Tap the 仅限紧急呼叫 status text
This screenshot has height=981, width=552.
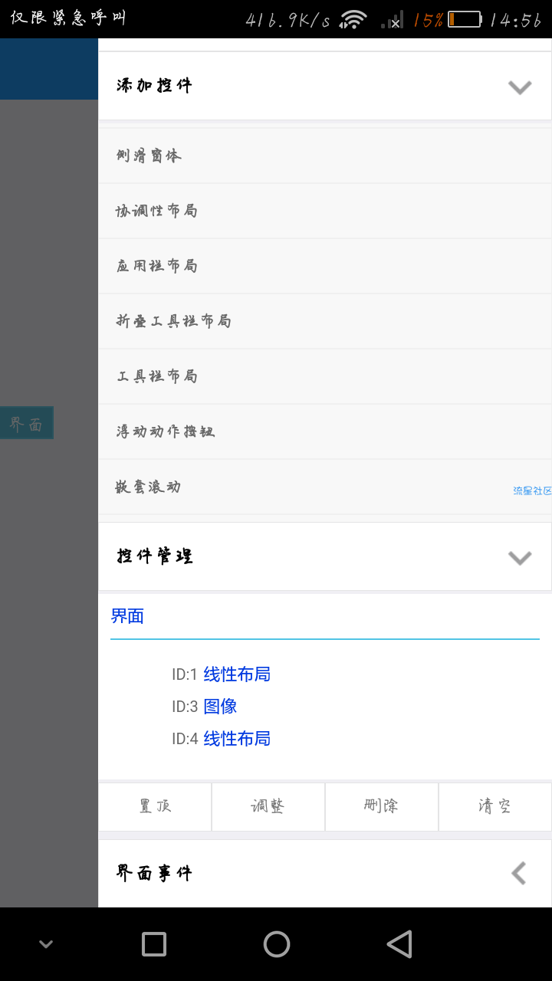(x=68, y=18)
